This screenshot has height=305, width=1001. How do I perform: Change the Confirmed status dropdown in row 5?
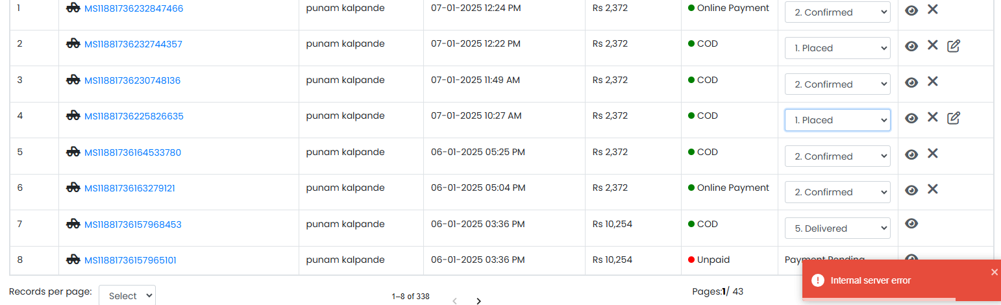click(x=837, y=156)
